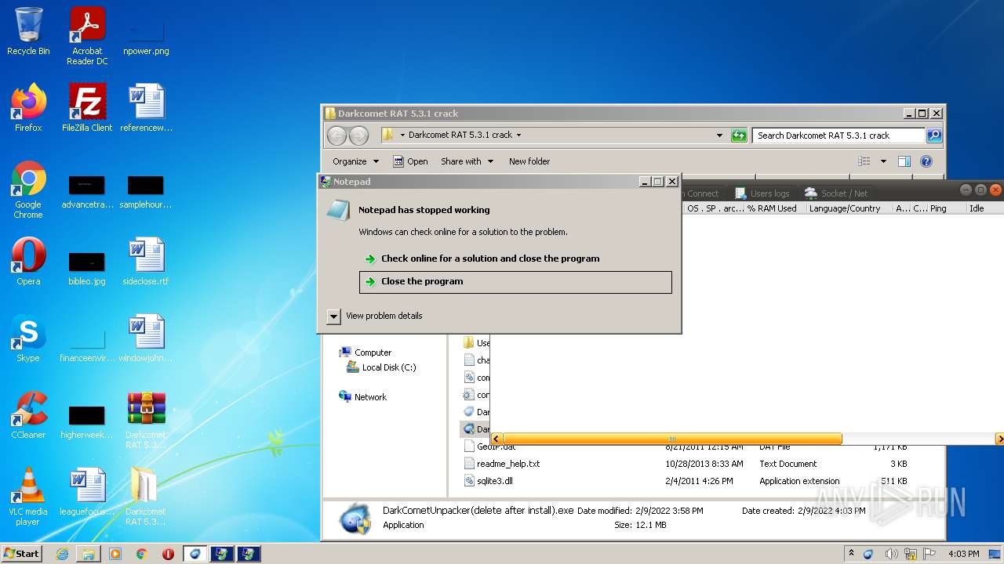Open Windows Media Player taskbar icon
The width and height of the screenshot is (1004, 564).
(115, 554)
